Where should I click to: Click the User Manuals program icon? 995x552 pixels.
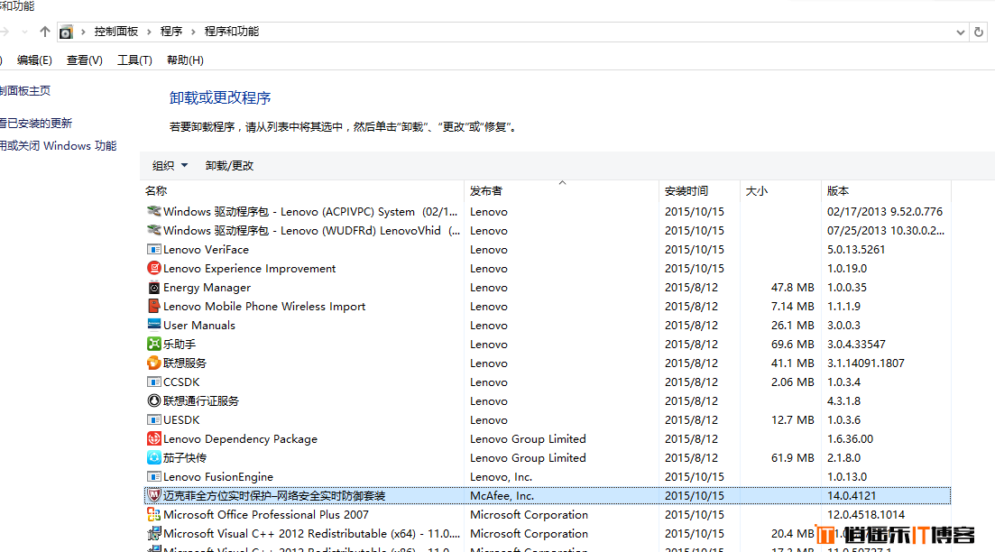[153, 326]
